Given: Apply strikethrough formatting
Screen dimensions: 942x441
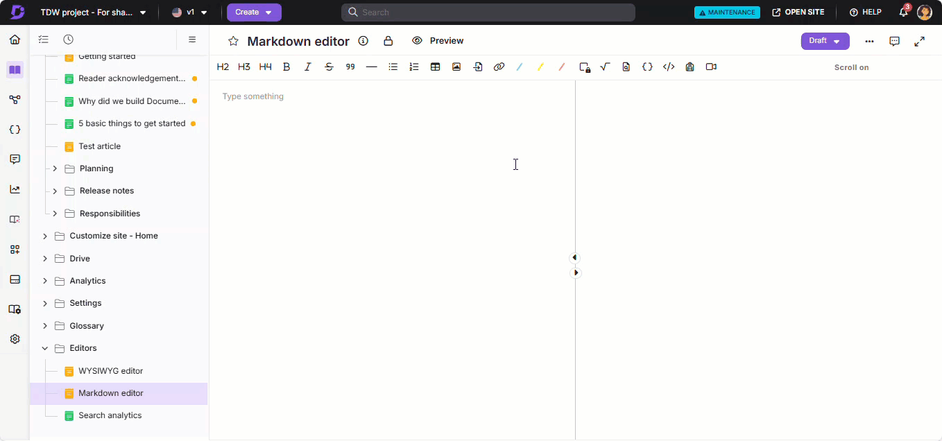Looking at the screenshot, I should (329, 67).
